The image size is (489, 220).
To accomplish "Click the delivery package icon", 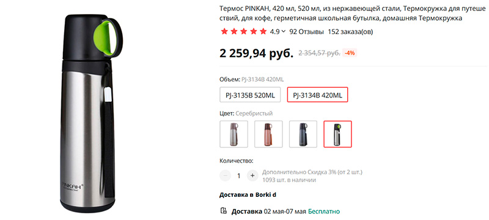I will pyautogui.click(x=223, y=211).
